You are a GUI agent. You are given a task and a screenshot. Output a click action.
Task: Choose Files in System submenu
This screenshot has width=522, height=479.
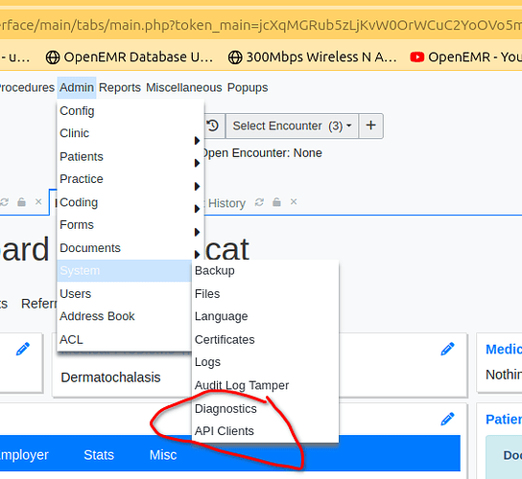coord(207,294)
